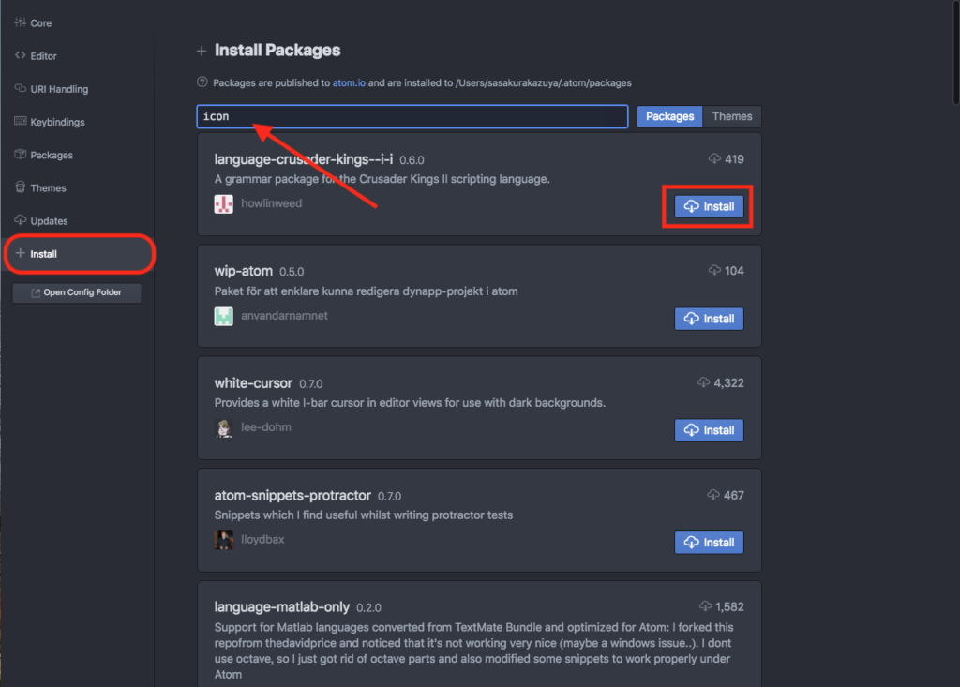The width and height of the screenshot is (960, 687).
Task: Click the Themes paint bucket icon
Action: click(x=21, y=187)
